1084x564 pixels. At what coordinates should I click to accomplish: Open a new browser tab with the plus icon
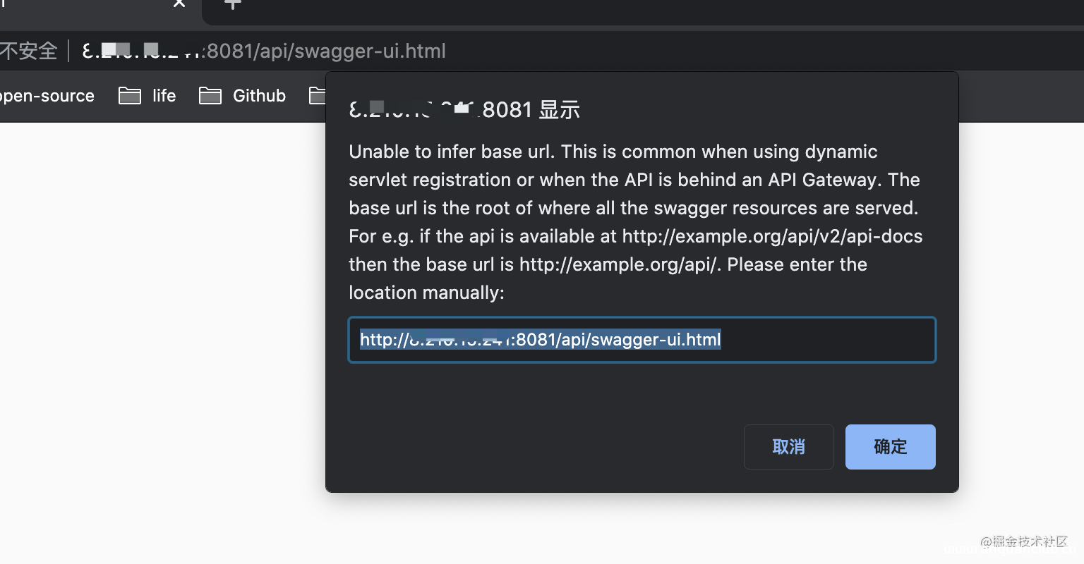coord(233,6)
